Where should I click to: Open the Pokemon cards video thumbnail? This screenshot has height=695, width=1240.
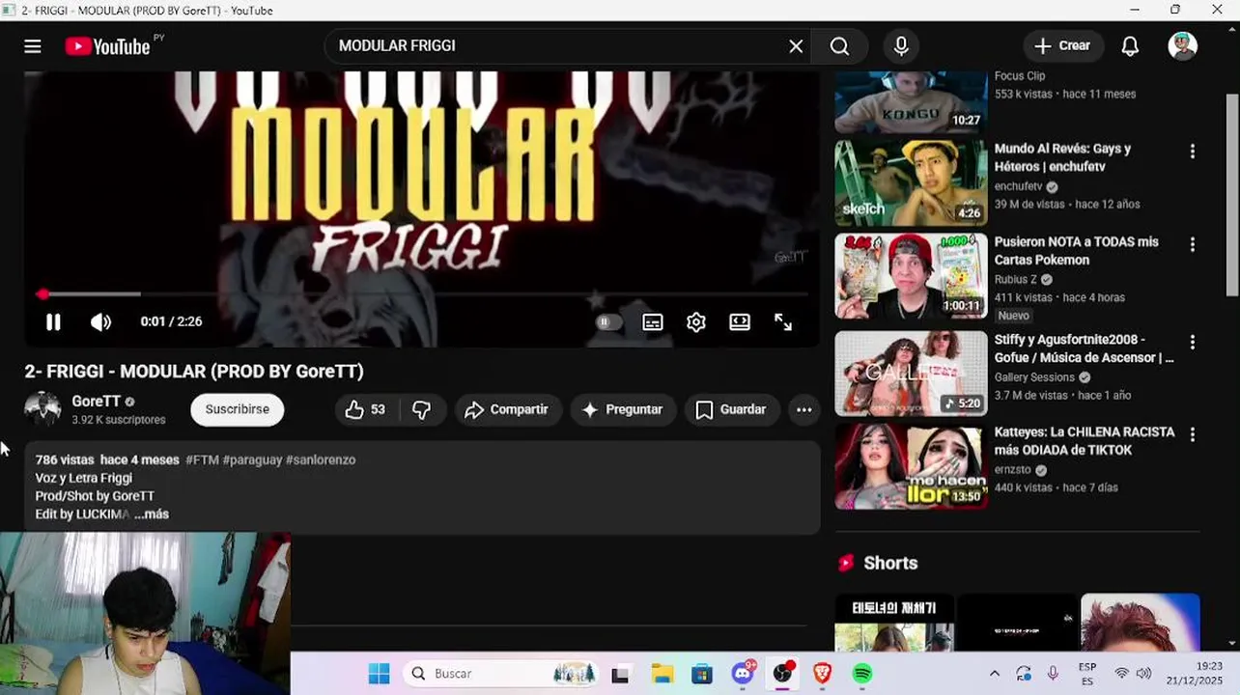911,276
